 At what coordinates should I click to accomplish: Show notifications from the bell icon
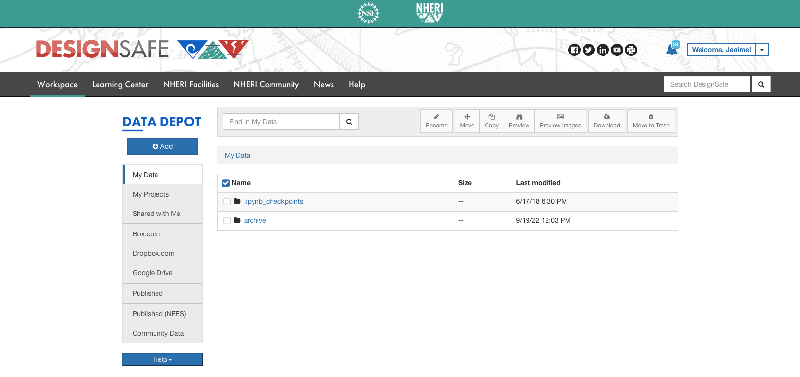coord(672,49)
